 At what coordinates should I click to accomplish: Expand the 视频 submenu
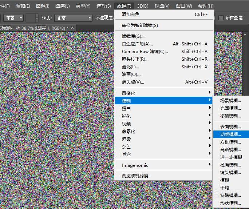point(163,124)
